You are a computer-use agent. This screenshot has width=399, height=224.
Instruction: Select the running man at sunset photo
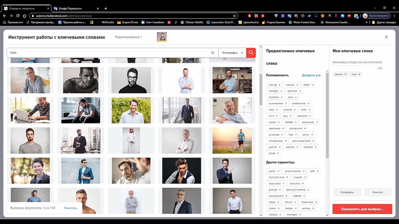(232, 141)
